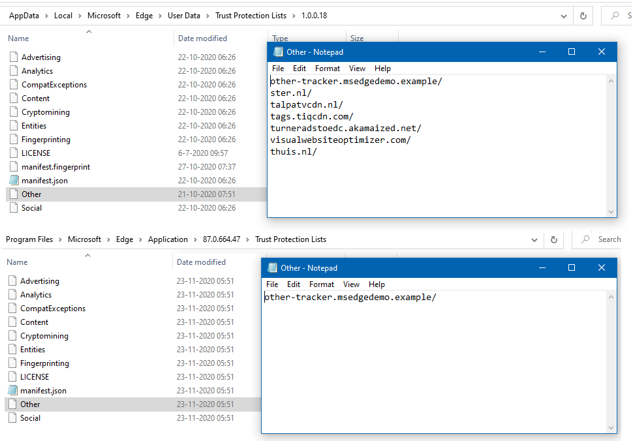633x441 pixels.
Task: Open address history dropdown in the upper Explorer
Action: tap(564, 16)
